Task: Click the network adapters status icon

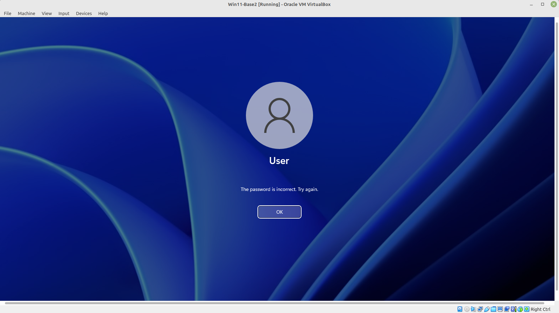Action: [480, 309]
